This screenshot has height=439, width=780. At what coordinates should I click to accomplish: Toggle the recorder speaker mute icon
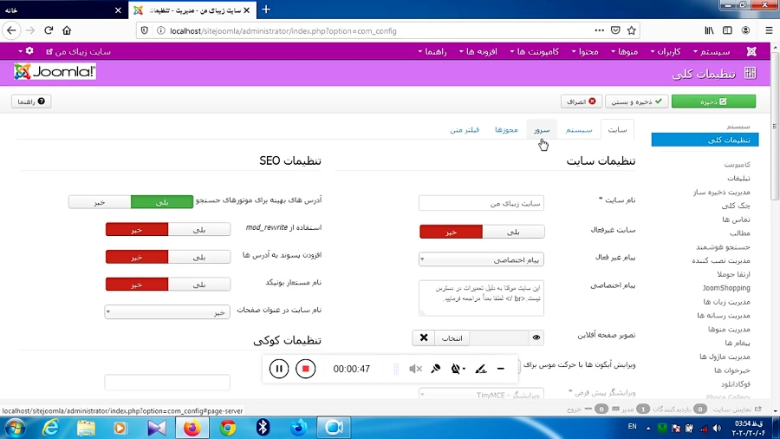[x=415, y=369]
